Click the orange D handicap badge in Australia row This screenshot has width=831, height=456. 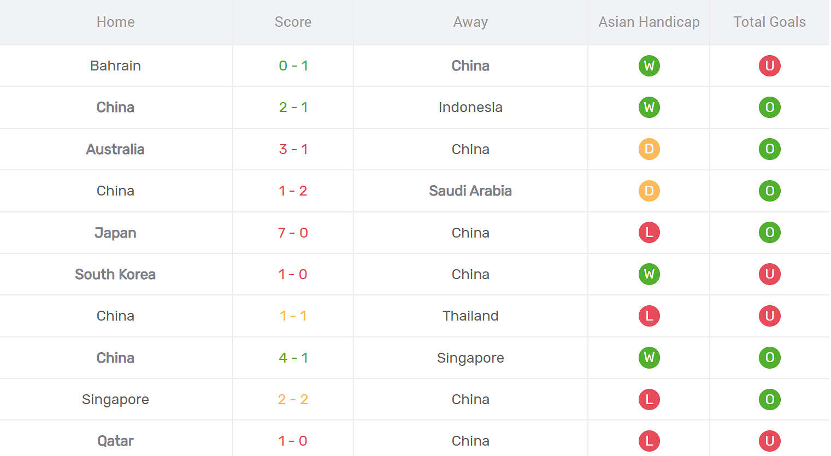(x=649, y=149)
